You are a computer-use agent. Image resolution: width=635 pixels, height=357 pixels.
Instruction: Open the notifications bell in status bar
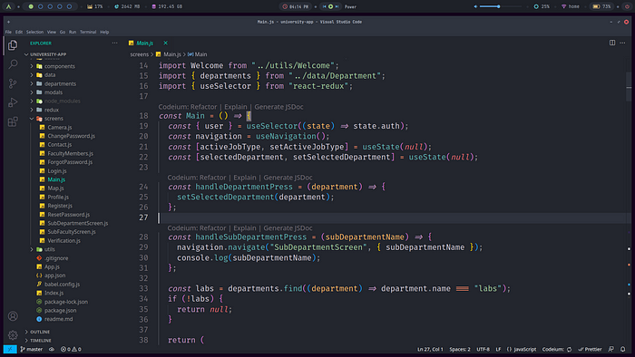pos(623,349)
